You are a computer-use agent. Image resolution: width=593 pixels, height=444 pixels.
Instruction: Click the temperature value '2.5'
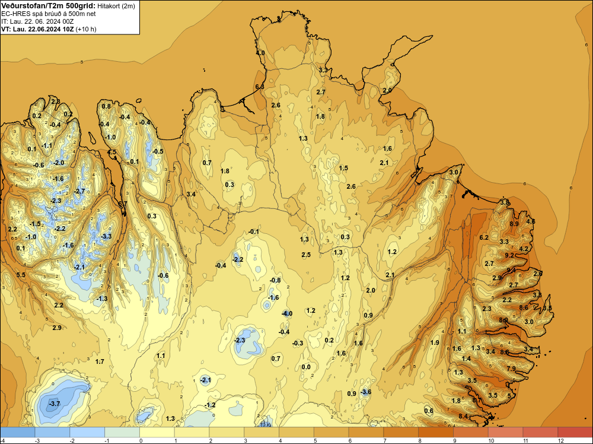pos(306,255)
